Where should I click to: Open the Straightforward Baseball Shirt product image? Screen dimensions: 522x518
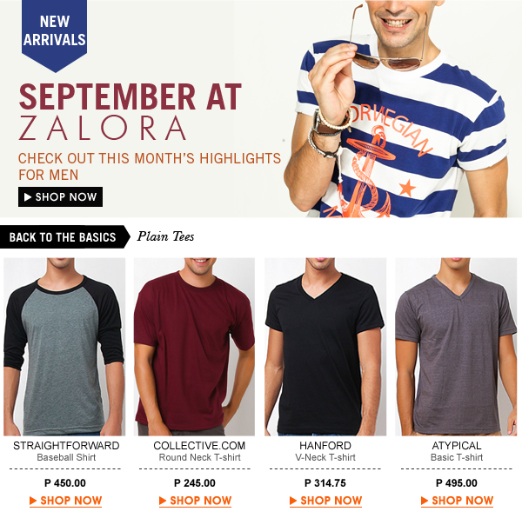(64, 347)
